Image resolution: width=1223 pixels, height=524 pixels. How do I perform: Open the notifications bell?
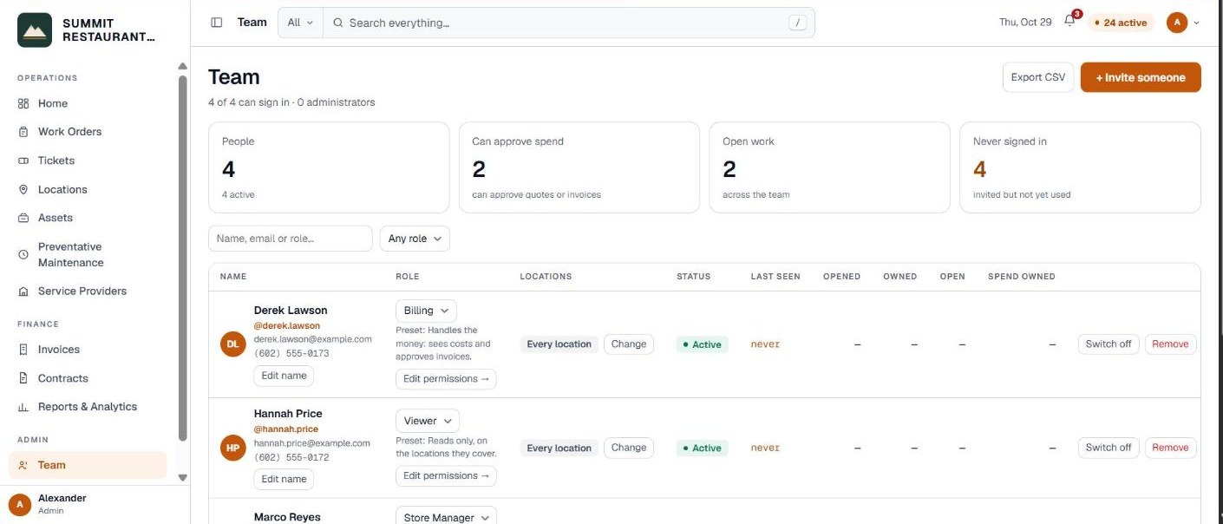tap(1069, 23)
